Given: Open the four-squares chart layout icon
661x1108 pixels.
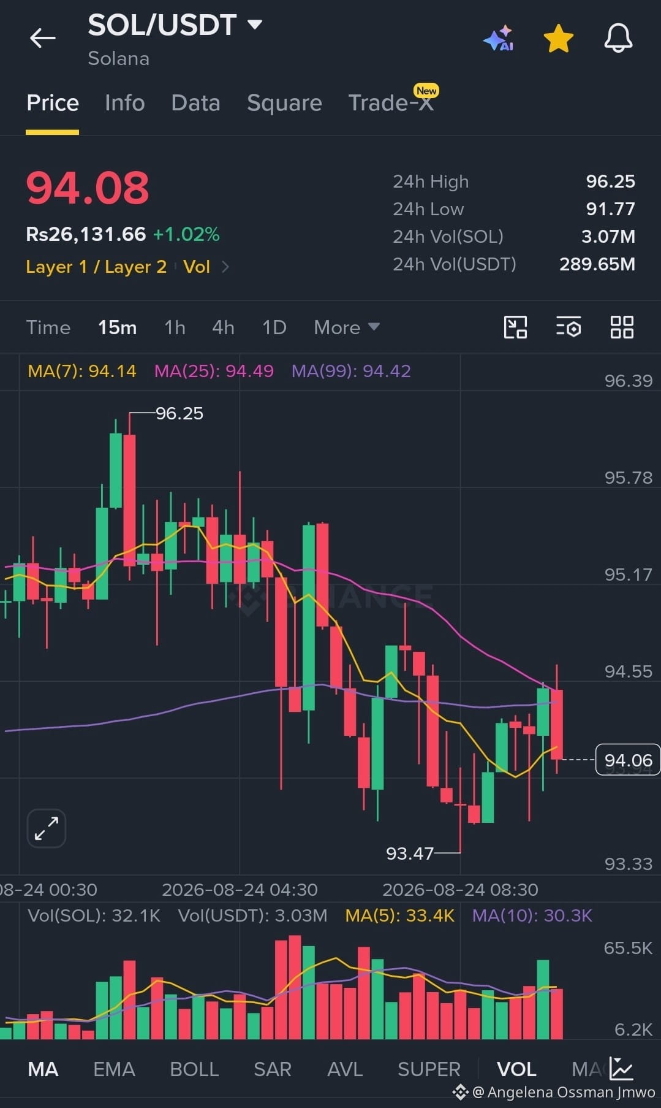Looking at the screenshot, I should tap(622, 327).
